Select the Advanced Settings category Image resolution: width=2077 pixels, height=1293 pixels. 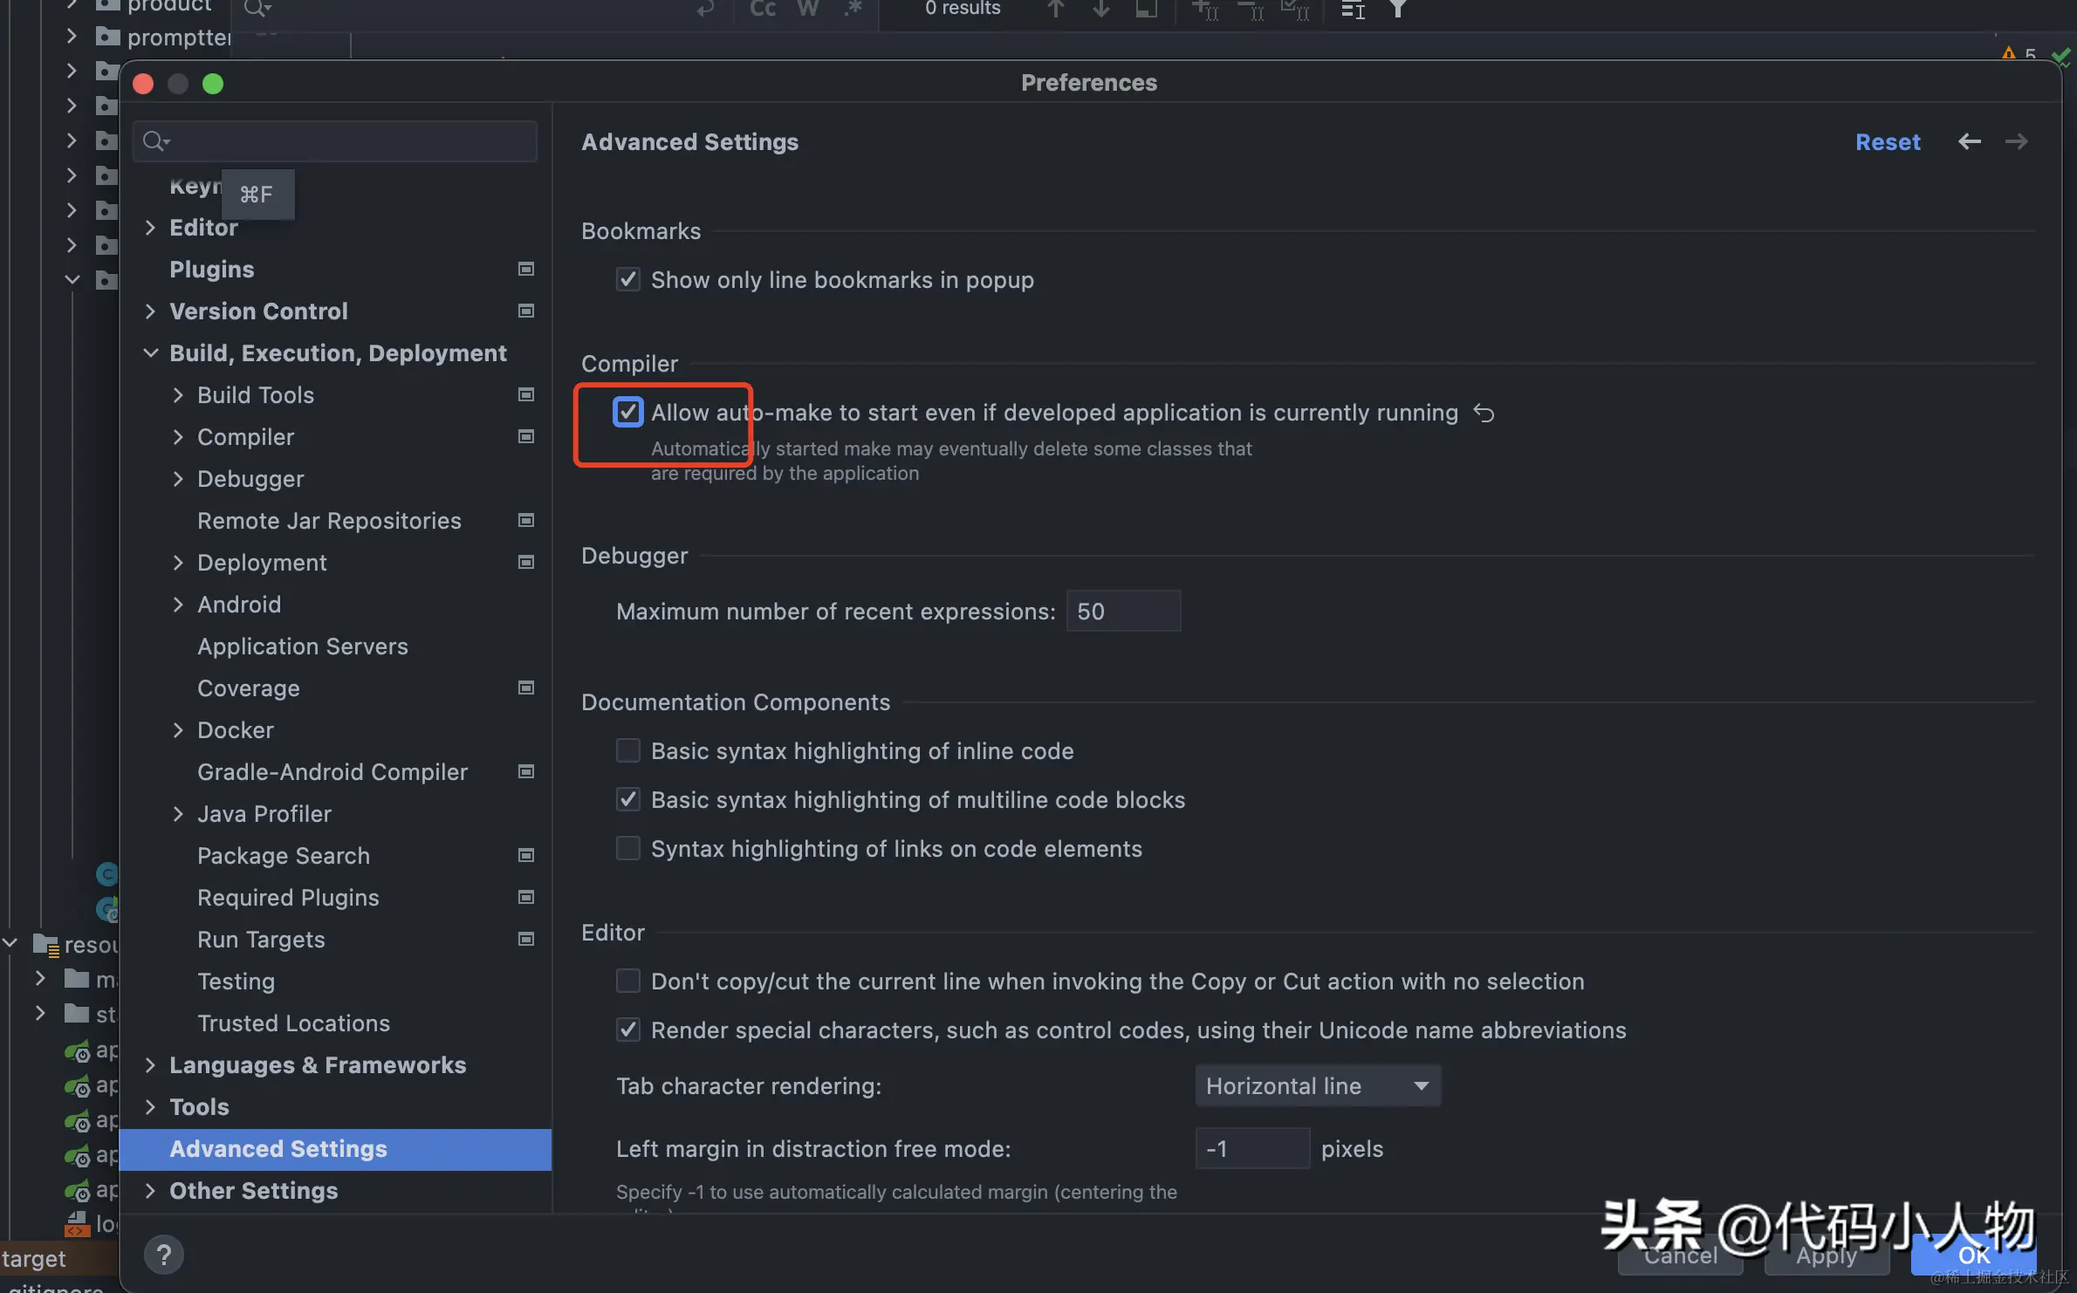coord(278,1148)
